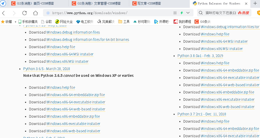Open the Python 3.7.2rc1 - Dec. 11, 2018 link
The height and width of the screenshot is (138, 260).
coord(202,114)
